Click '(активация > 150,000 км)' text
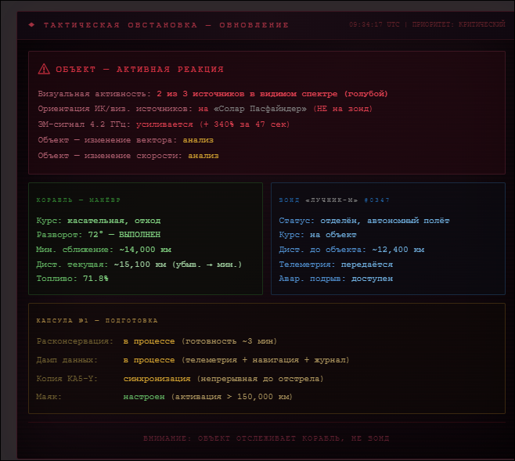This screenshot has width=515, height=461. [232, 397]
